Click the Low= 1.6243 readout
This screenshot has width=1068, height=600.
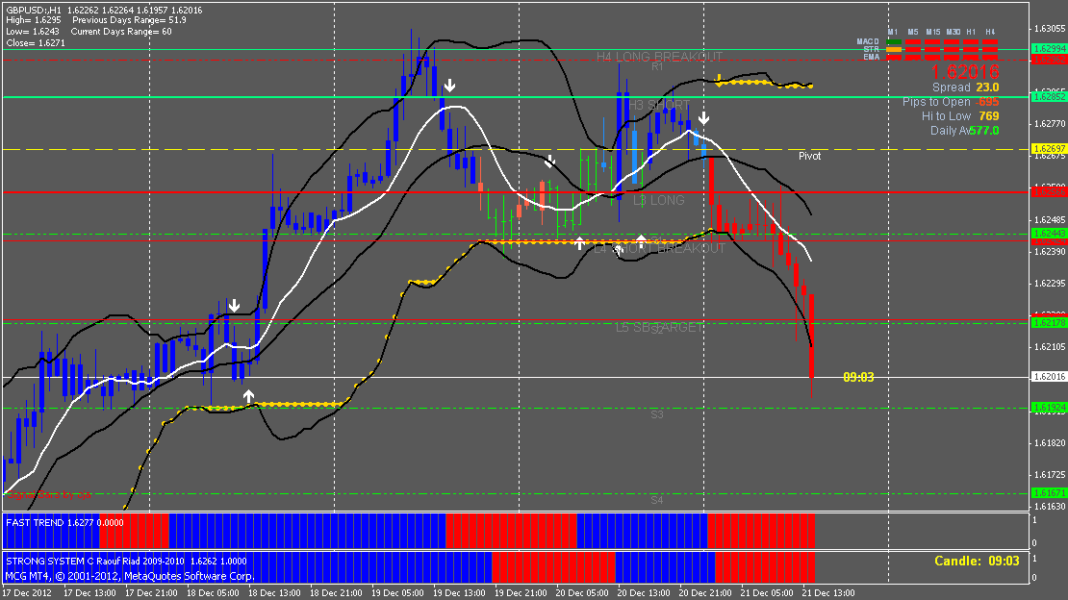click(33, 32)
